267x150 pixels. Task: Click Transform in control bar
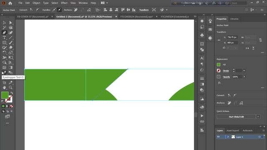(x=144, y=10)
